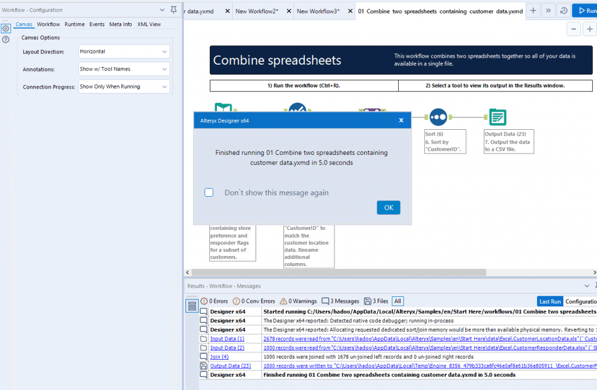Expand the Results window chevron
597x390 pixels.
(x=587, y=286)
